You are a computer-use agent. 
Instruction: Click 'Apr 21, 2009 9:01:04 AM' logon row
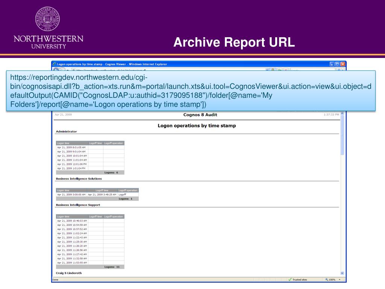90,152
